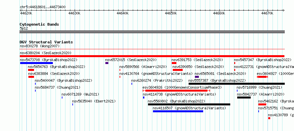The image size is (294, 131).
Task: Open nsv4114738 (gnomADStructuralVariants) label
Action: [x=179, y=94]
